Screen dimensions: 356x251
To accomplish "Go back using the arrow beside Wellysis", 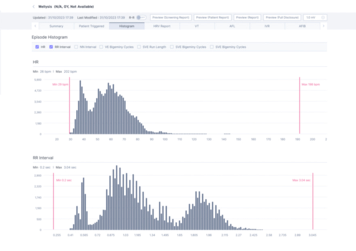I will pyautogui.click(x=34, y=6).
